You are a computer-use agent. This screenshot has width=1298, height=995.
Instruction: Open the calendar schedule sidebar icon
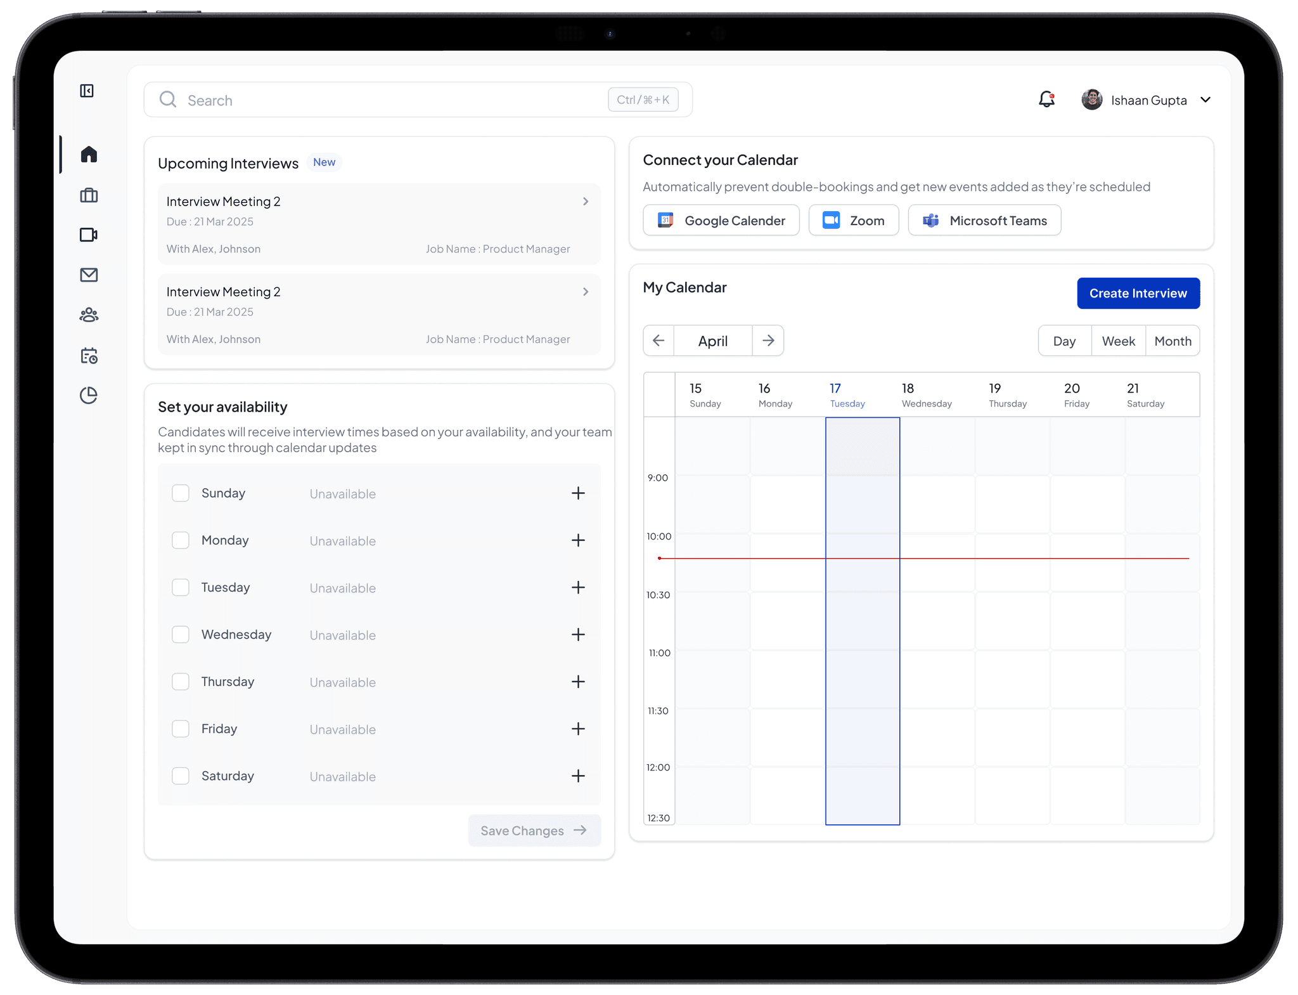(89, 356)
